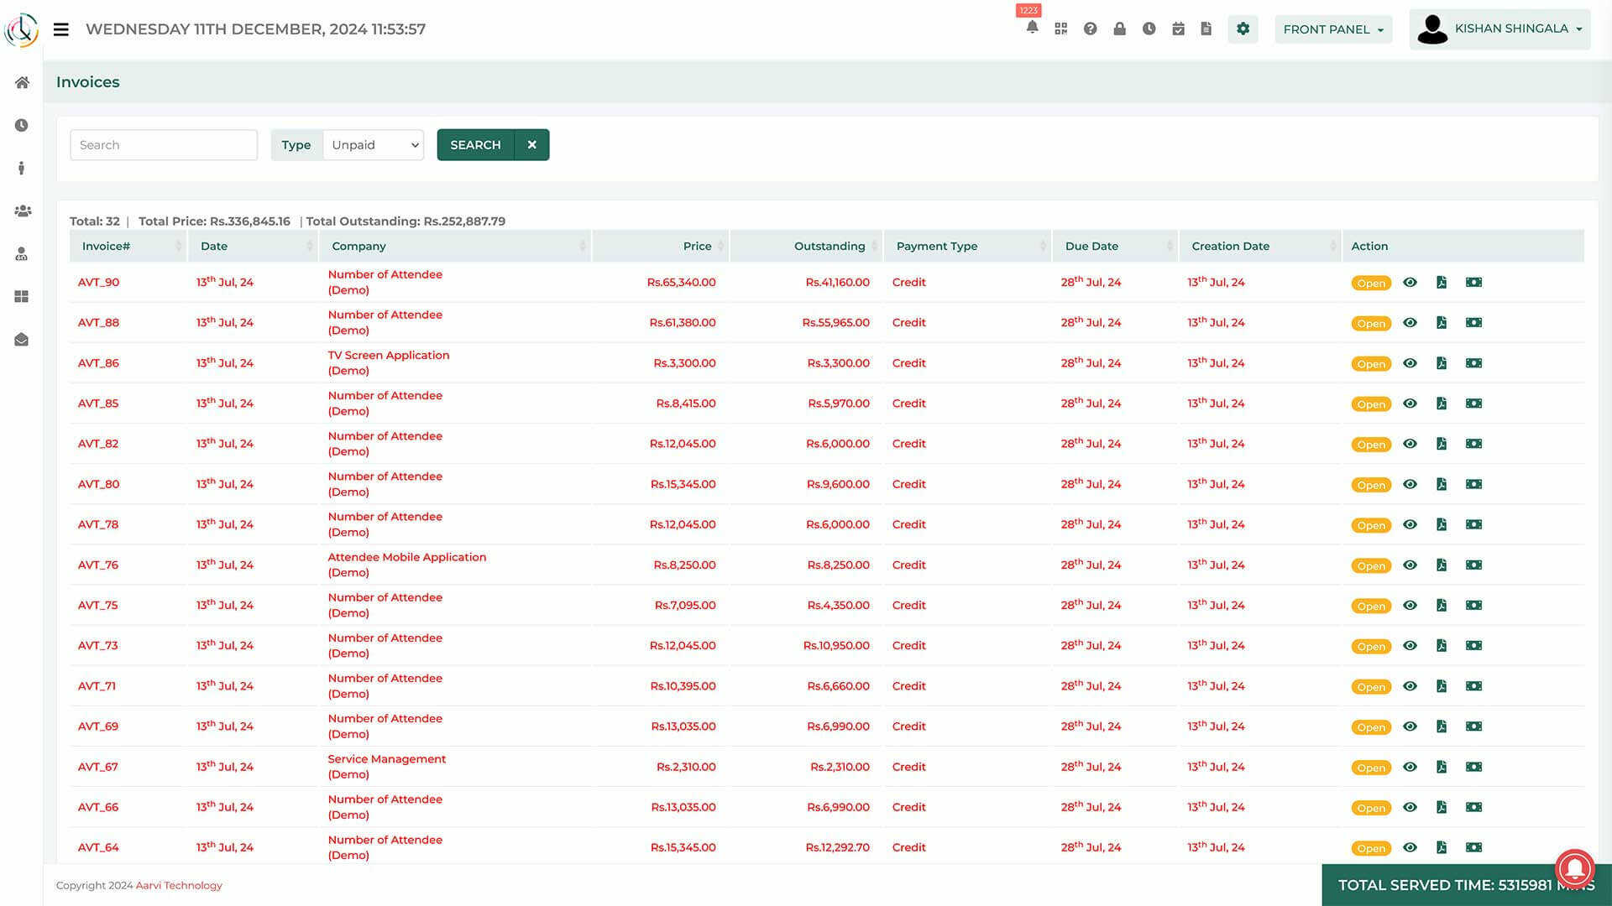Screen dimensions: 1612x906
Task: View invoice AVT_86 with eye icon
Action: (x=1410, y=362)
